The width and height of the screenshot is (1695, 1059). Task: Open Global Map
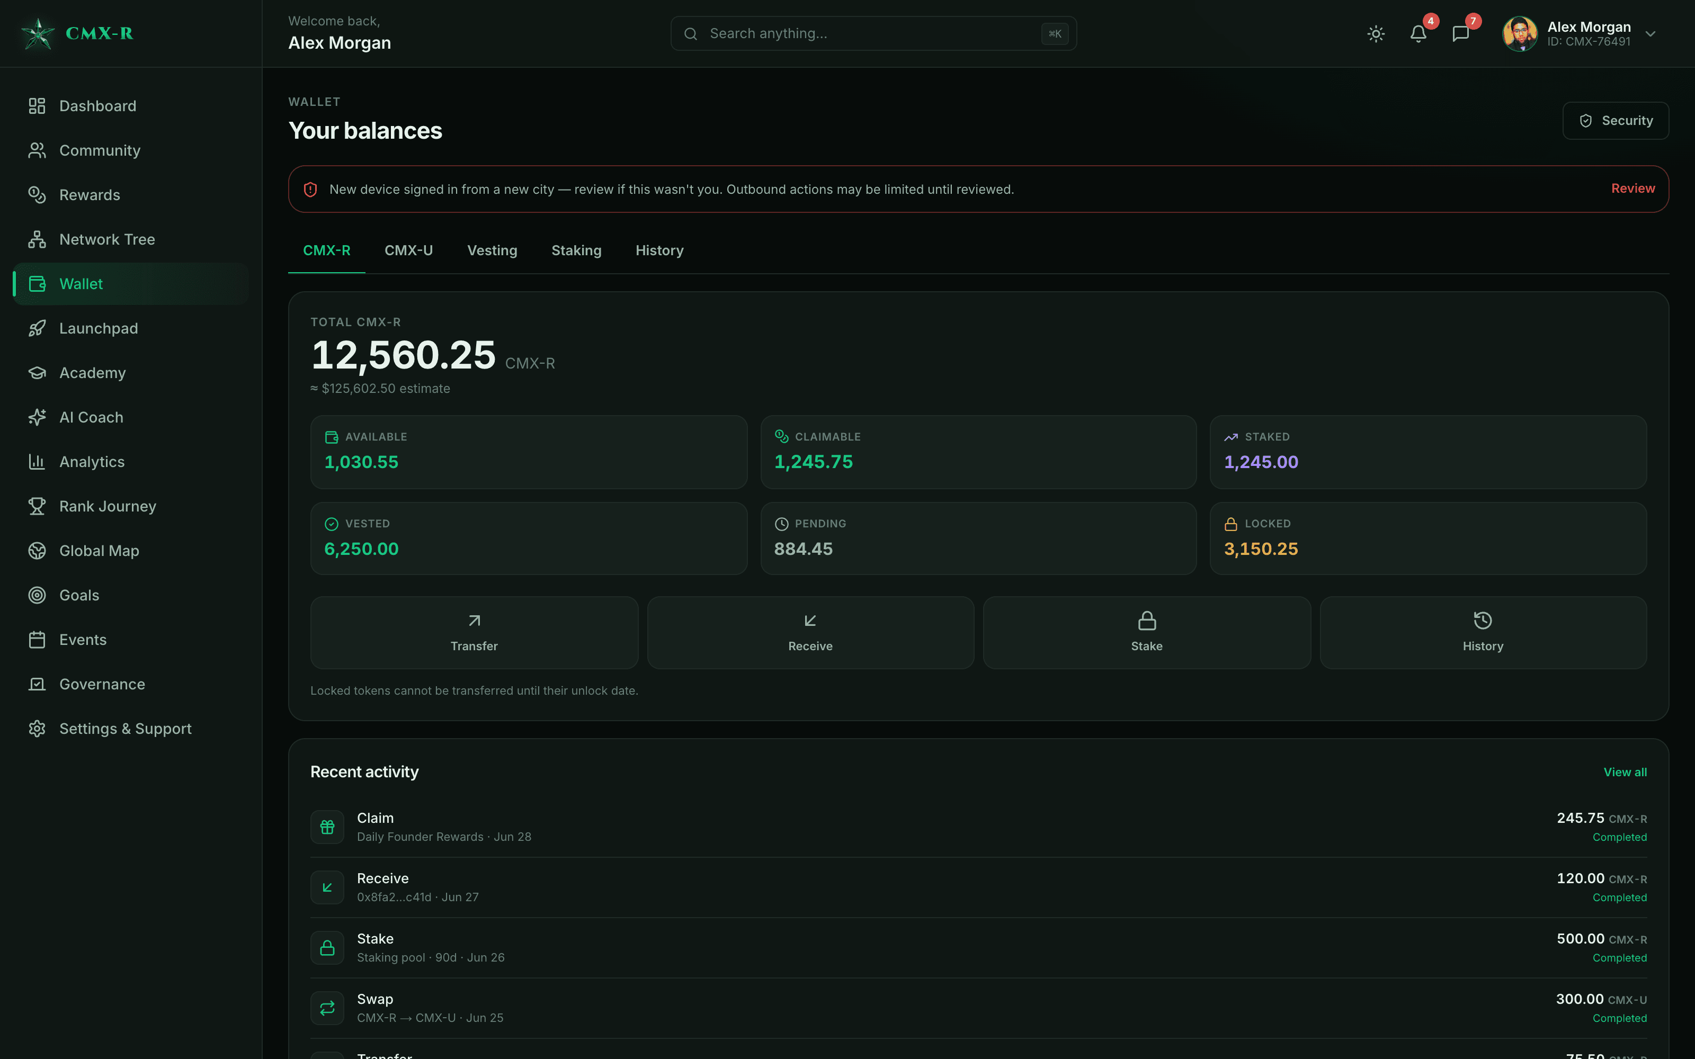pyautogui.click(x=130, y=551)
